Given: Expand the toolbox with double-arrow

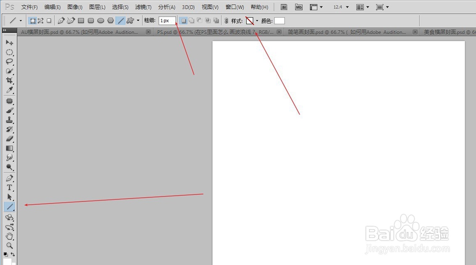Looking at the screenshot, I should [x=5, y=30].
